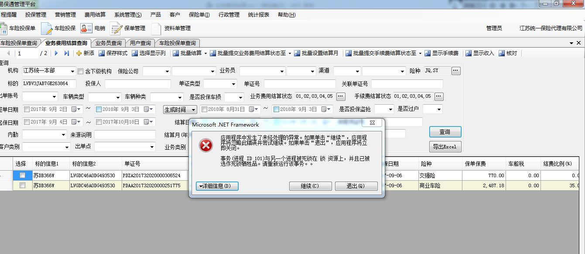Select row checkbox for PDAA201732020000251775
This screenshot has width=585, height=254.
22,185
